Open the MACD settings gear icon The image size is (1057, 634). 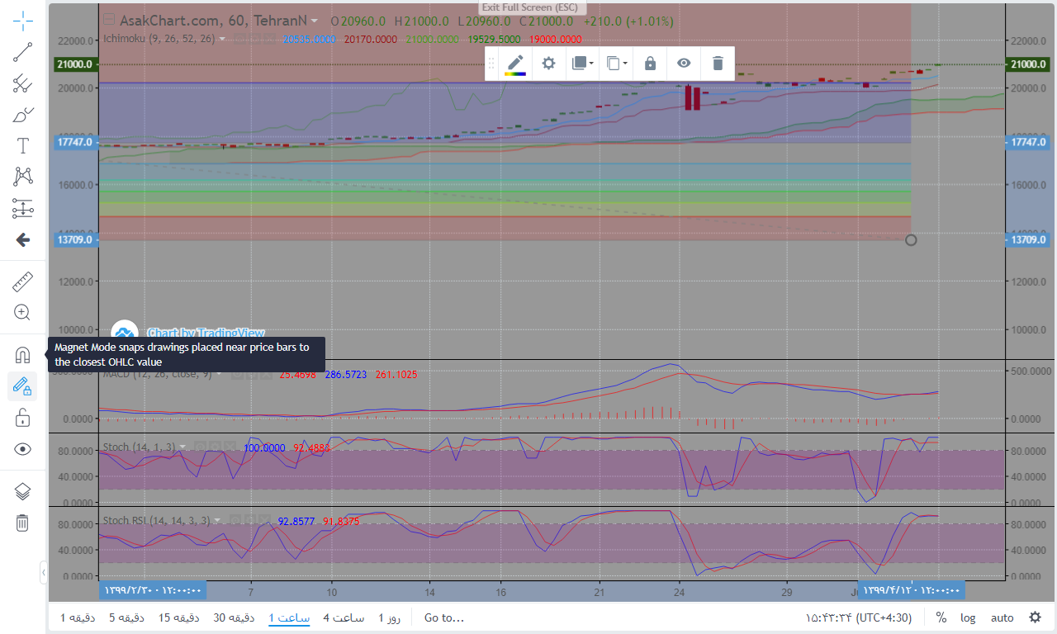tap(252, 374)
